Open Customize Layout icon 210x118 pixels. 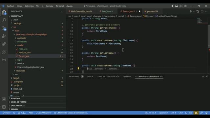click(185, 6)
